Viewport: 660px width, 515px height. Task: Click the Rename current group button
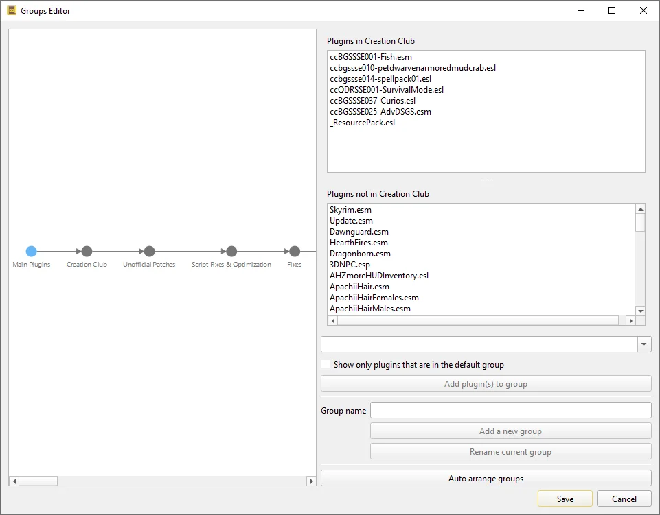coord(510,451)
